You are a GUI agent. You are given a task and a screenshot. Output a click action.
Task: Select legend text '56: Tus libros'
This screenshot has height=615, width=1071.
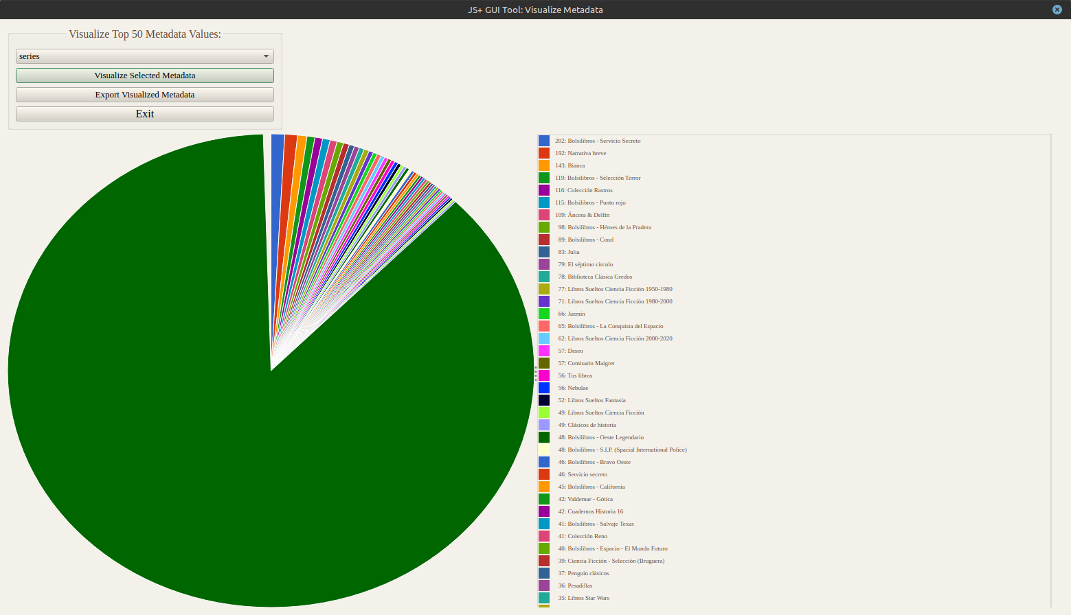(575, 375)
